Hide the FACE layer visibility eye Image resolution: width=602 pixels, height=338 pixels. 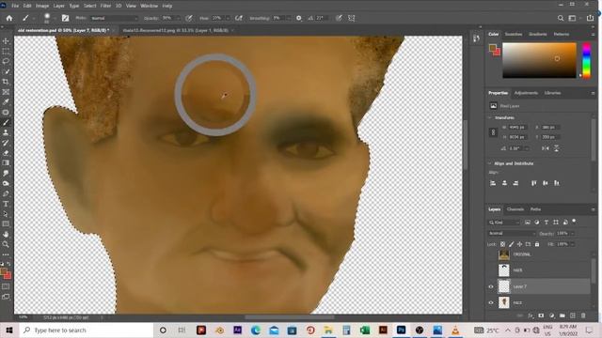[491, 302]
